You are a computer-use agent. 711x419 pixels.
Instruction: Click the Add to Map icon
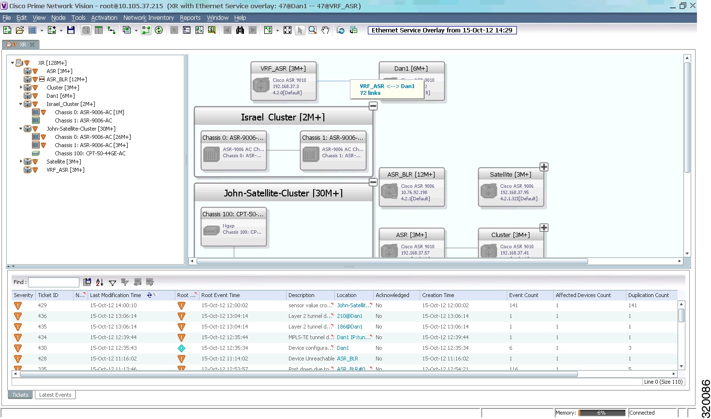pyautogui.click(x=52, y=30)
